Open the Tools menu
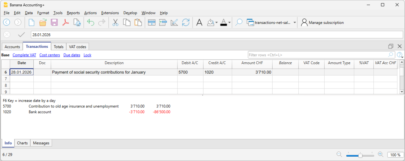Viewport: 405px width, 161px height. pyautogui.click(x=58, y=13)
